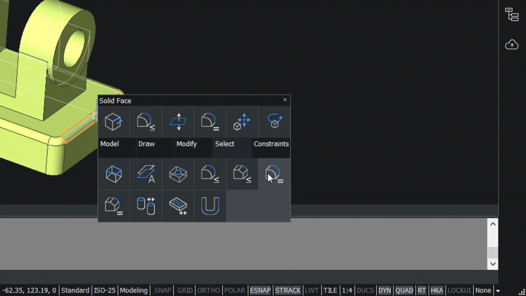Viewport: 526px width, 296px height.
Task: Switch to the Draw tab in Solid Face panel
Action: [147, 144]
